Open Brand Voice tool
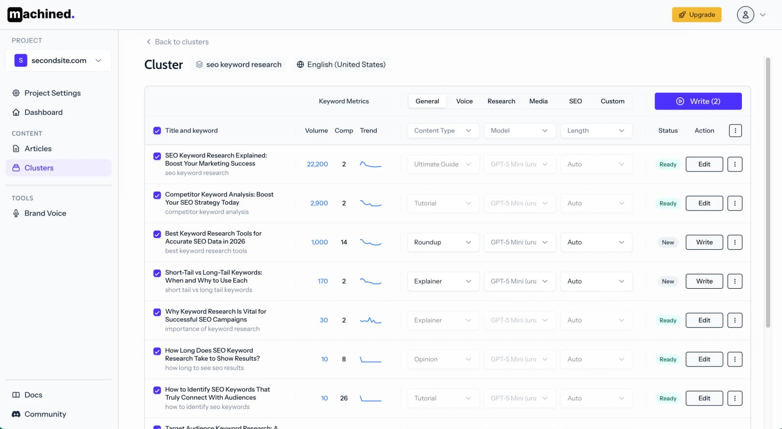The height and width of the screenshot is (429, 782). click(x=59, y=214)
